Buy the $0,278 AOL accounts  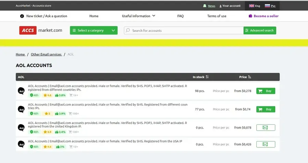pos(266,91)
